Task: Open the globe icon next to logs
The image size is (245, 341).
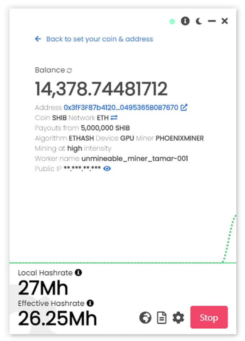Action: click(x=145, y=318)
